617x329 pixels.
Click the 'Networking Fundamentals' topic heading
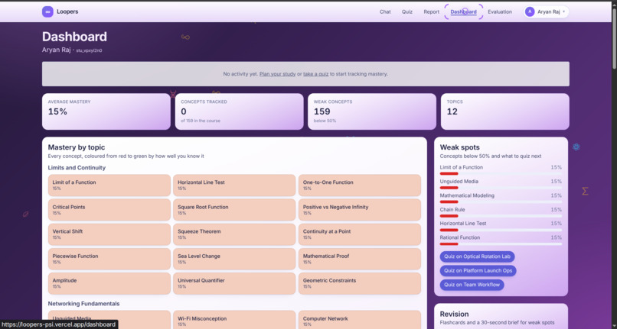(x=83, y=304)
